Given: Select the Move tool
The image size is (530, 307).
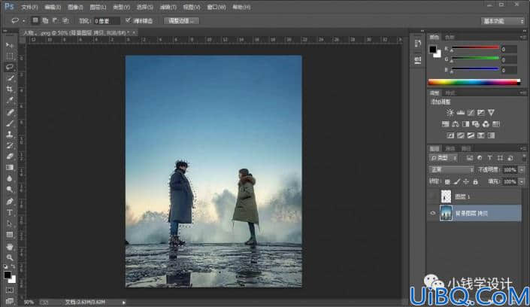Looking at the screenshot, I should coord(10,45).
